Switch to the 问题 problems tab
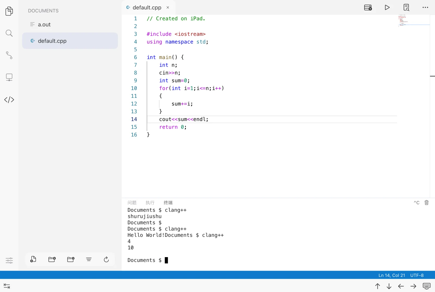The image size is (435, 292). coord(132,203)
